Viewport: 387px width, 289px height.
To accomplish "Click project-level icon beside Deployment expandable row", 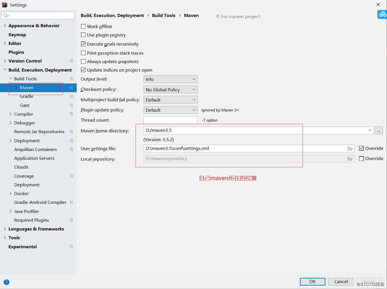I will [x=71, y=141].
